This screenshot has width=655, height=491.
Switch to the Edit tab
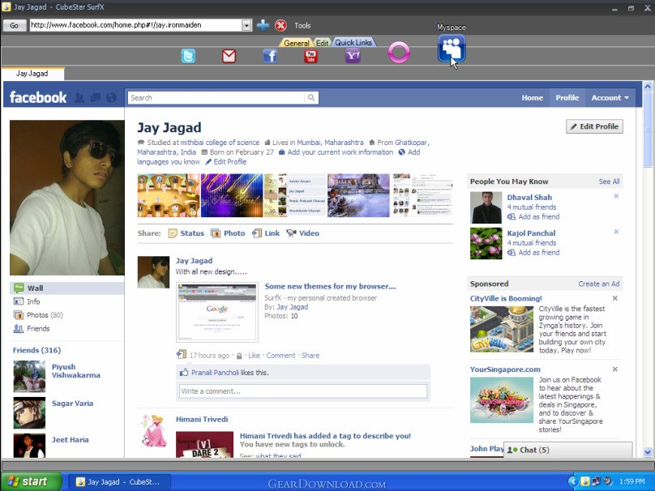[322, 43]
